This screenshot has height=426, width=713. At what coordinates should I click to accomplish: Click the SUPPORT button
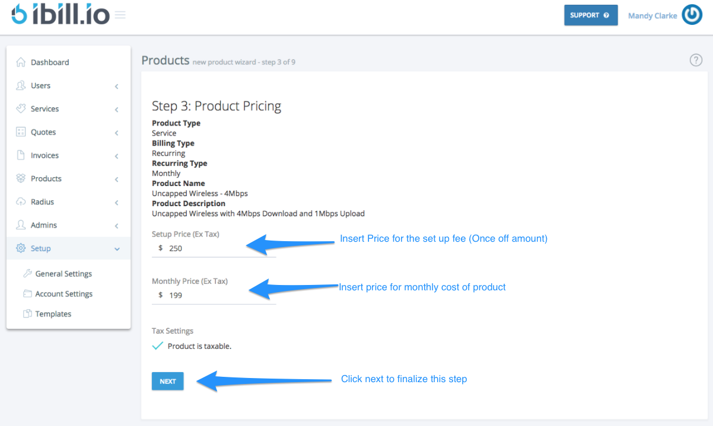590,15
